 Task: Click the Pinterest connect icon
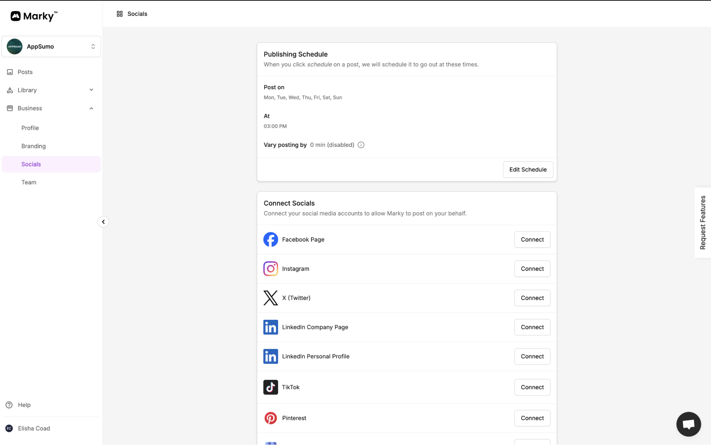(x=532, y=418)
